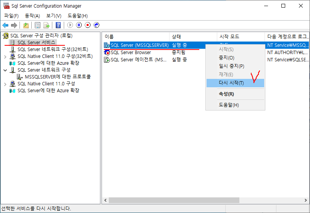Click the SQL Server (MSSQLSERVER) service icon

pos(107,45)
